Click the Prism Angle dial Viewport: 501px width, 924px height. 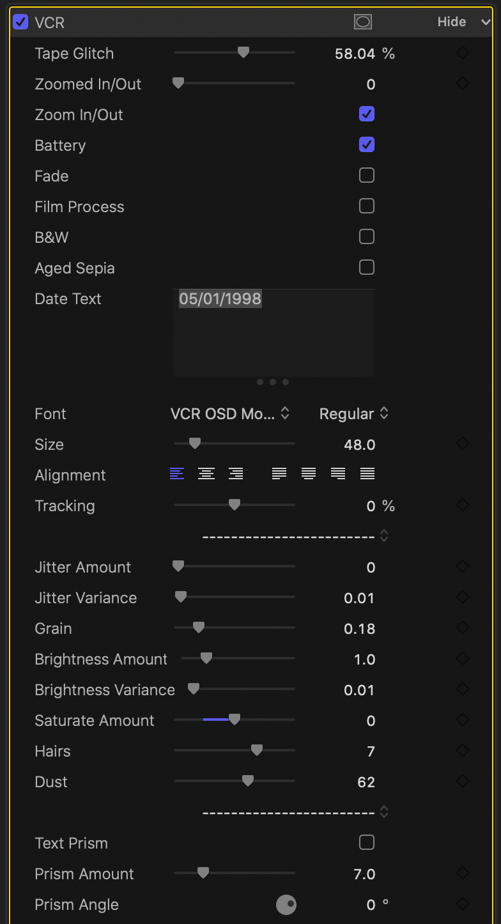pyautogui.click(x=286, y=904)
